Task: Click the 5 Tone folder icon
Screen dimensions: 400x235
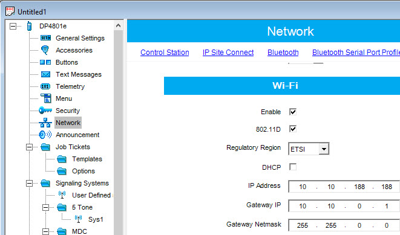Action: 62,207
